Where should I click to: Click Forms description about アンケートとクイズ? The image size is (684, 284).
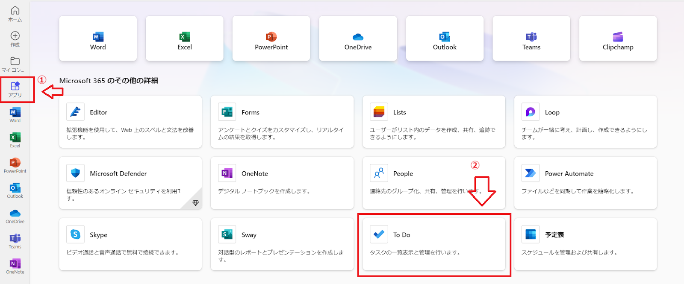pyautogui.click(x=281, y=133)
